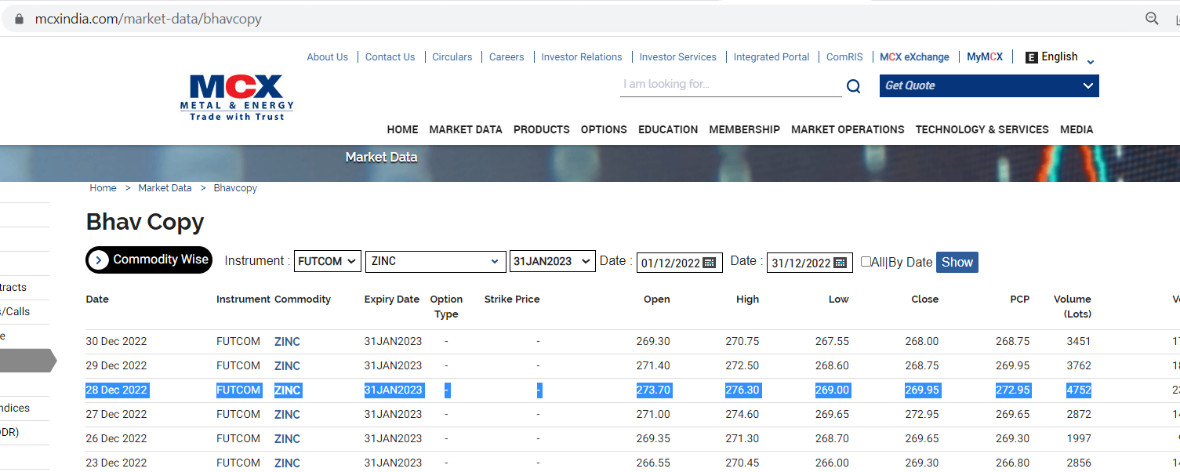This screenshot has width=1180, height=472.
Task: Open the PRODUCTS menu
Action: pyautogui.click(x=542, y=129)
